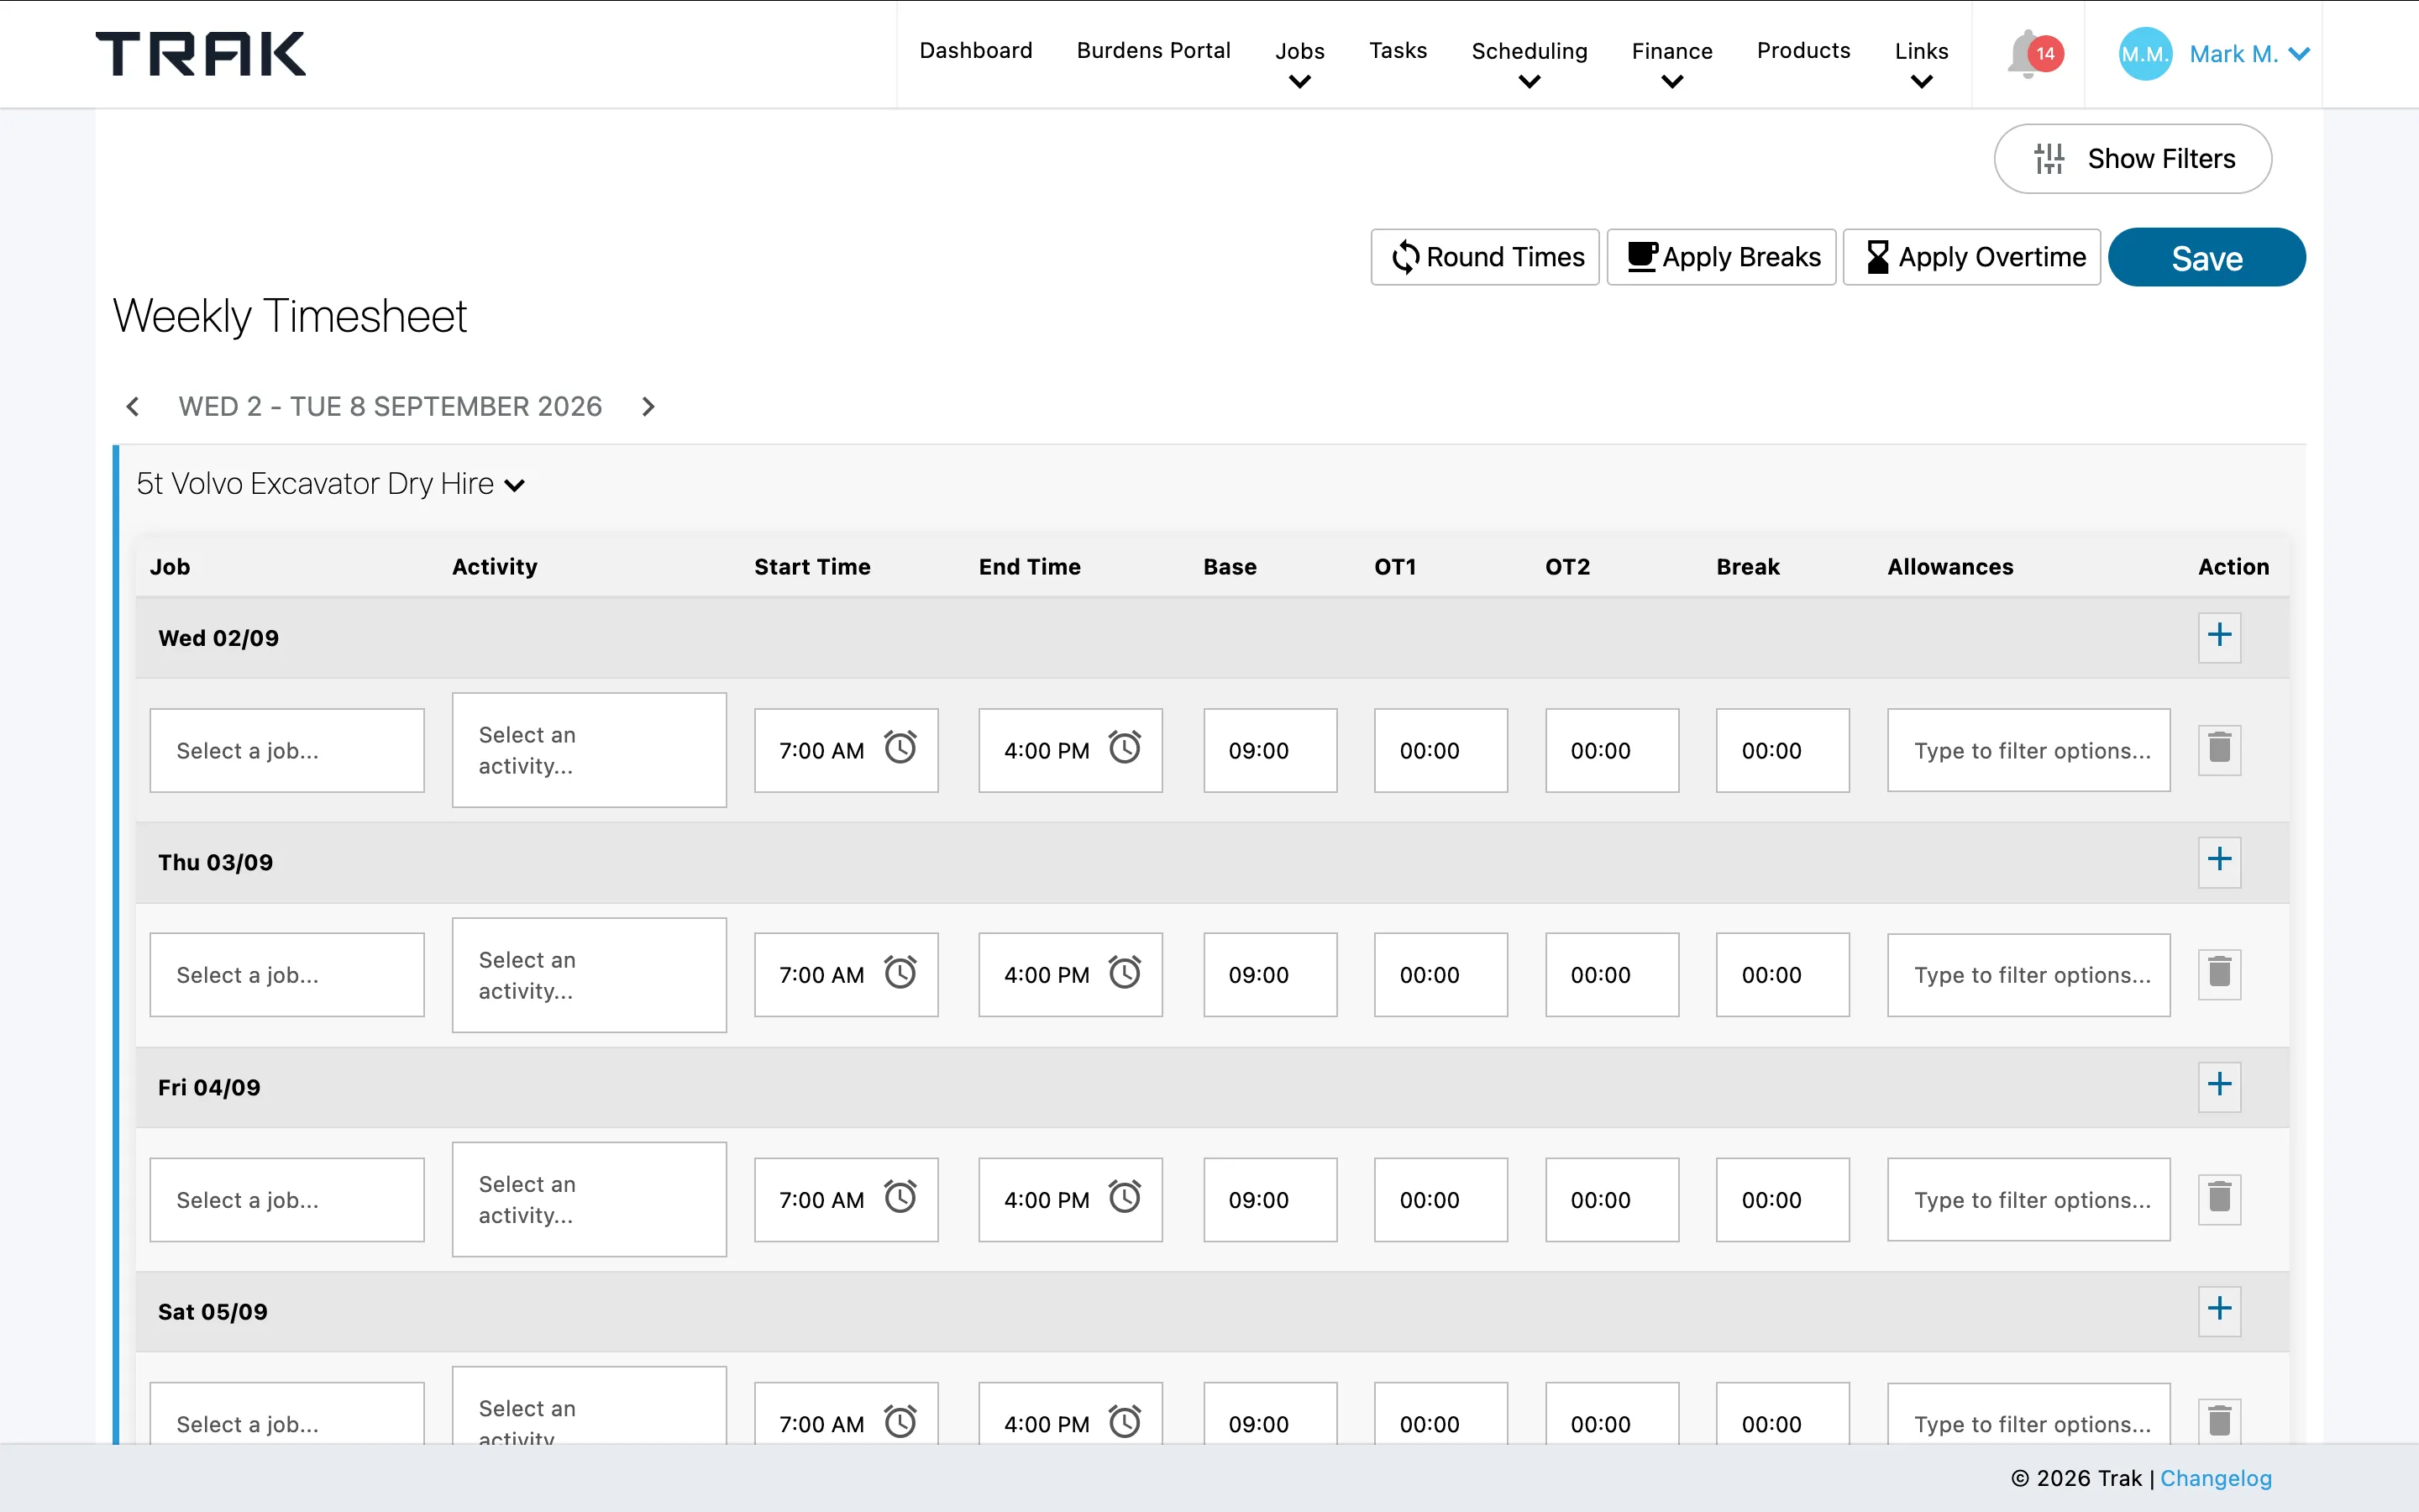Open clock picker for Fri 04/09 end time
Image resolution: width=2419 pixels, height=1512 pixels.
pyautogui.click(x=1125, y=1197)
